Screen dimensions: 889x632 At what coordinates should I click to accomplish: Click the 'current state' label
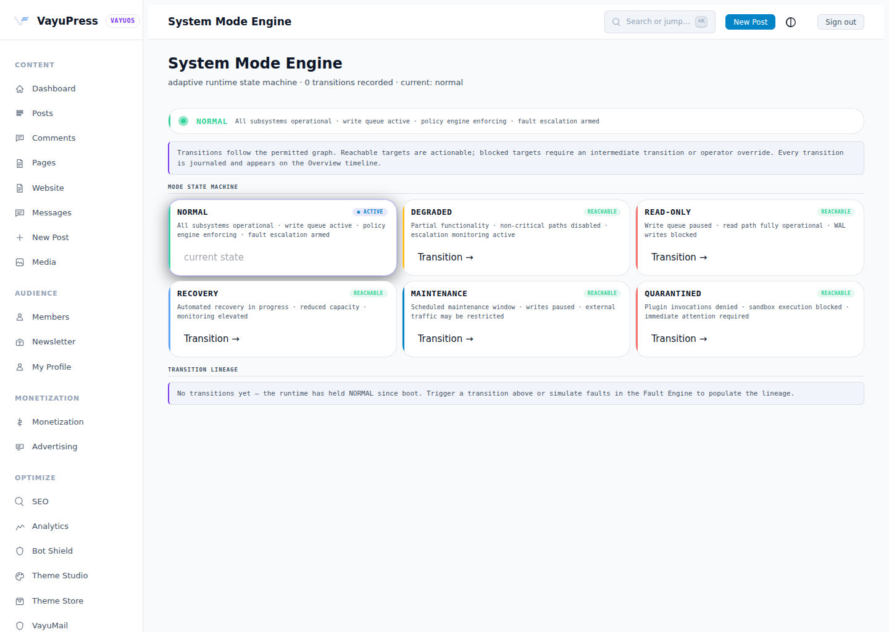click(x=214, y=257)
